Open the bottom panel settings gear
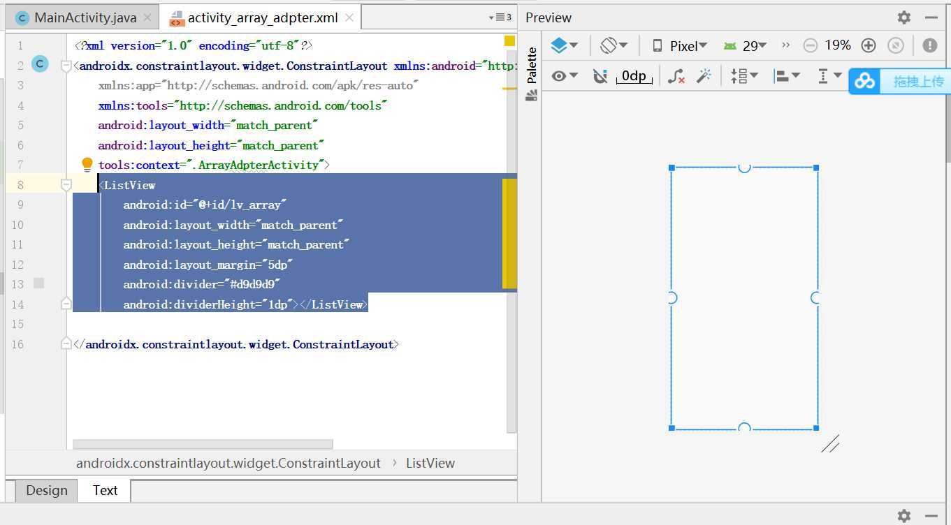 point(904,516)
